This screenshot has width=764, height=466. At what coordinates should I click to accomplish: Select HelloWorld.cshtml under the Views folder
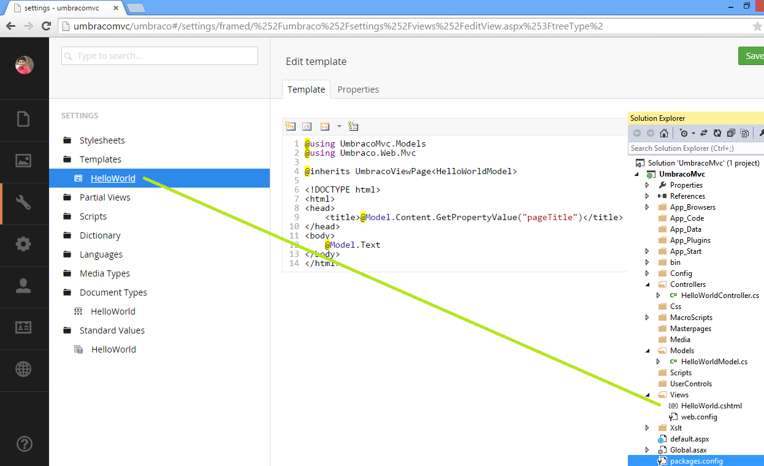(710, 405)
